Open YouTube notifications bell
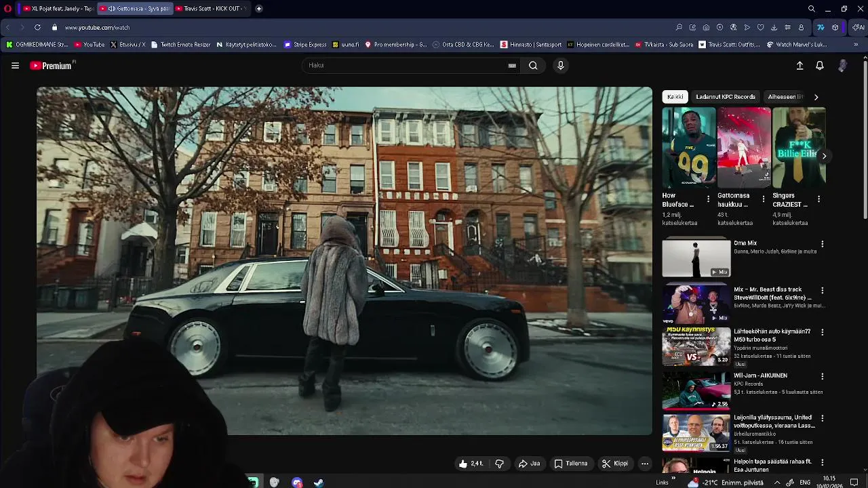The image size is (868, 488). (x=820, y=66)
